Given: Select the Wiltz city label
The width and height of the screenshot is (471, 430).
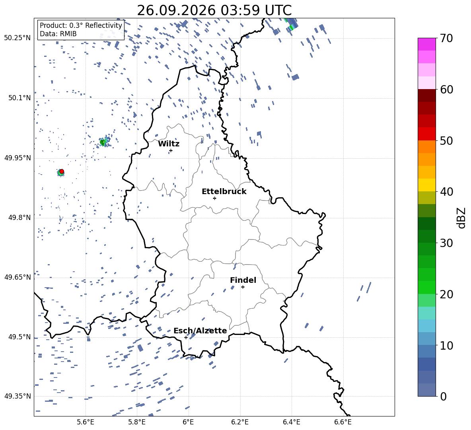Looking at the screenshot, I should [169, 144].
